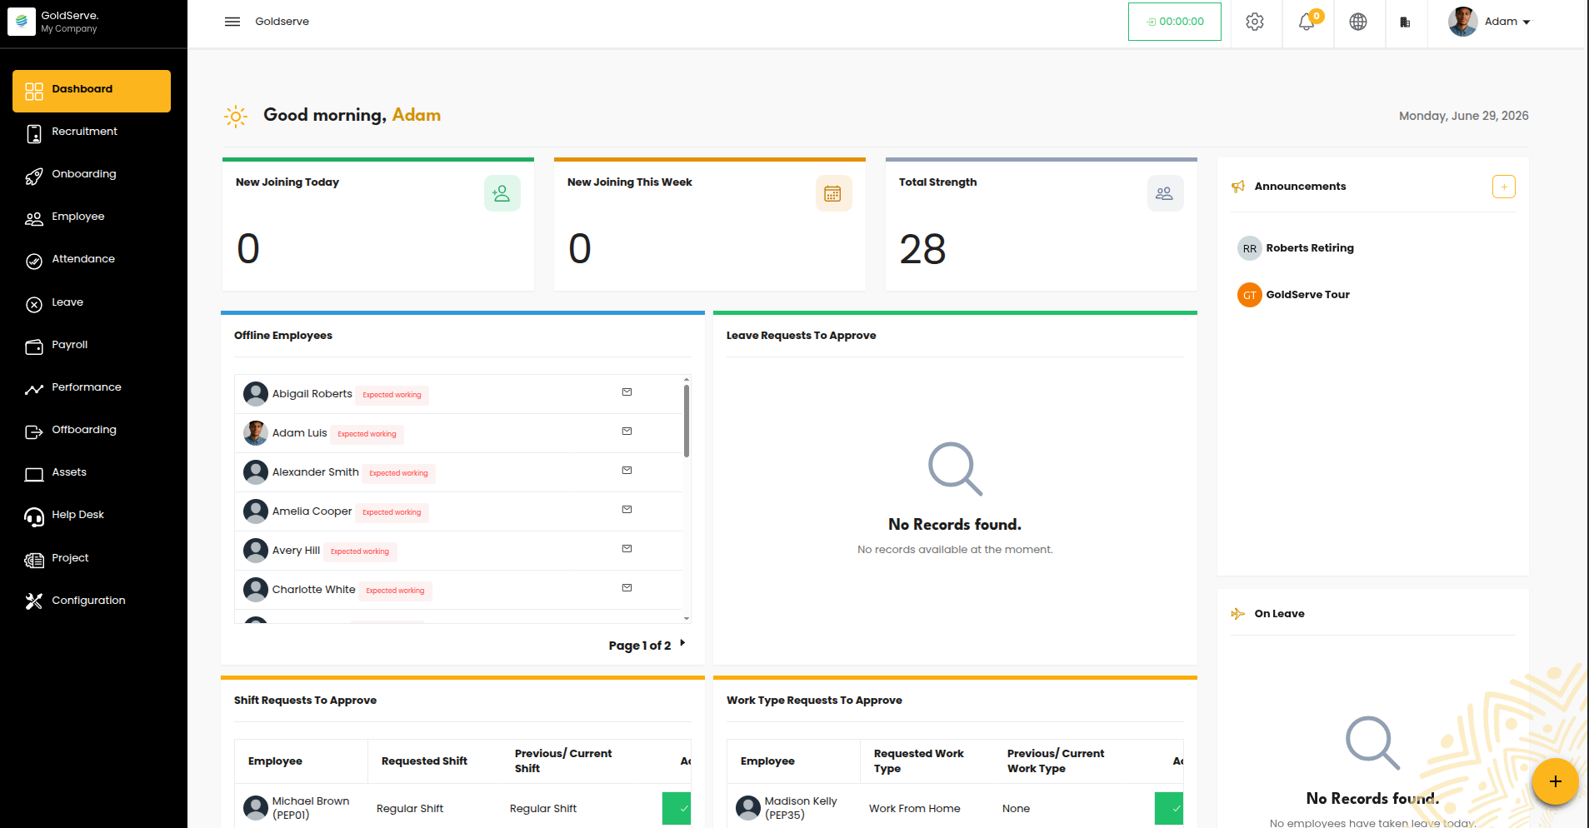1589x828 pixels.
Task: Click the company building icon
Action: click(1405, 22)
